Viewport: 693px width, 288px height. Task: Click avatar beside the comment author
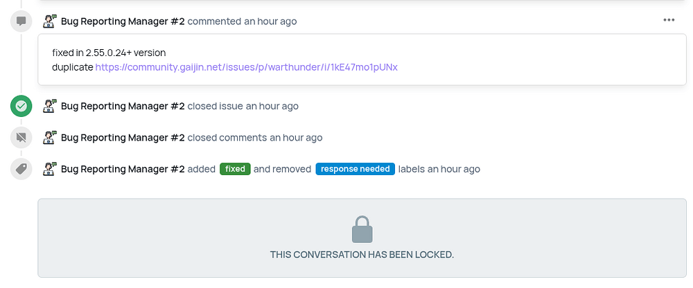[50, 21]
